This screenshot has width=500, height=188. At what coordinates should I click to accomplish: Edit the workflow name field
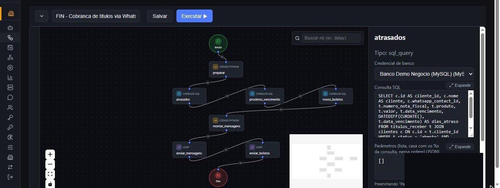(x=96, y=16)
